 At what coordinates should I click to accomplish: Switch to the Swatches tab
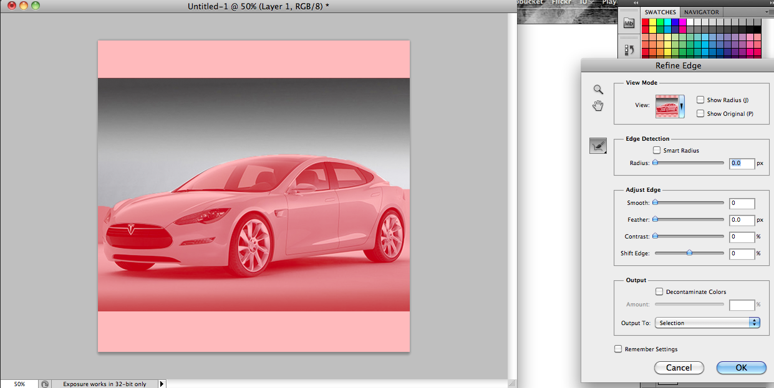(660, 12)
